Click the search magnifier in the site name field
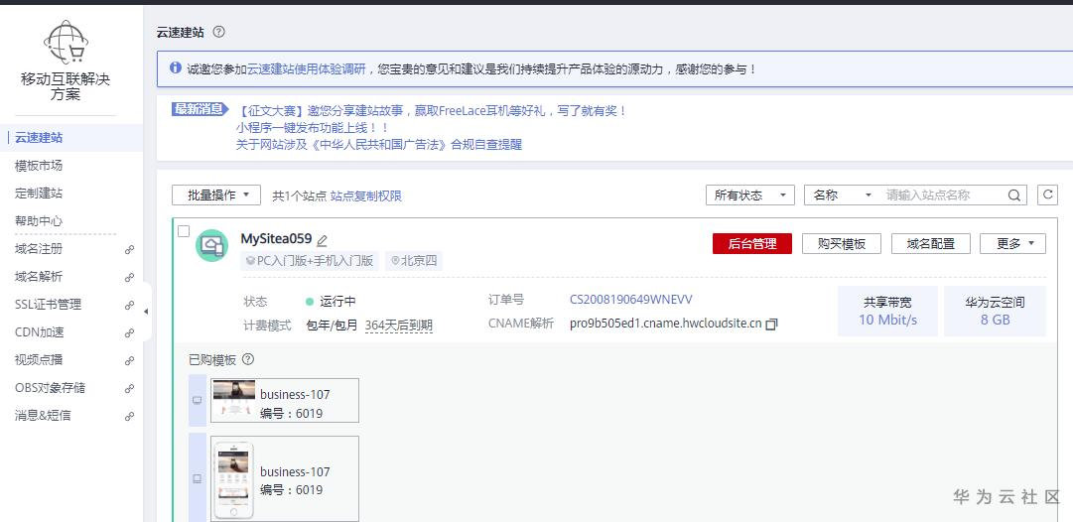Screen dimensions: 1073x522 pyautogui.click(x=1014, y=195)
